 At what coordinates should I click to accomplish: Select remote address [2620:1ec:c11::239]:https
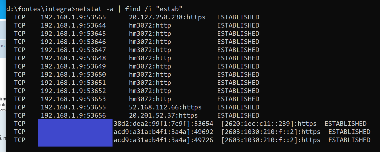click(x=269, y=124)
